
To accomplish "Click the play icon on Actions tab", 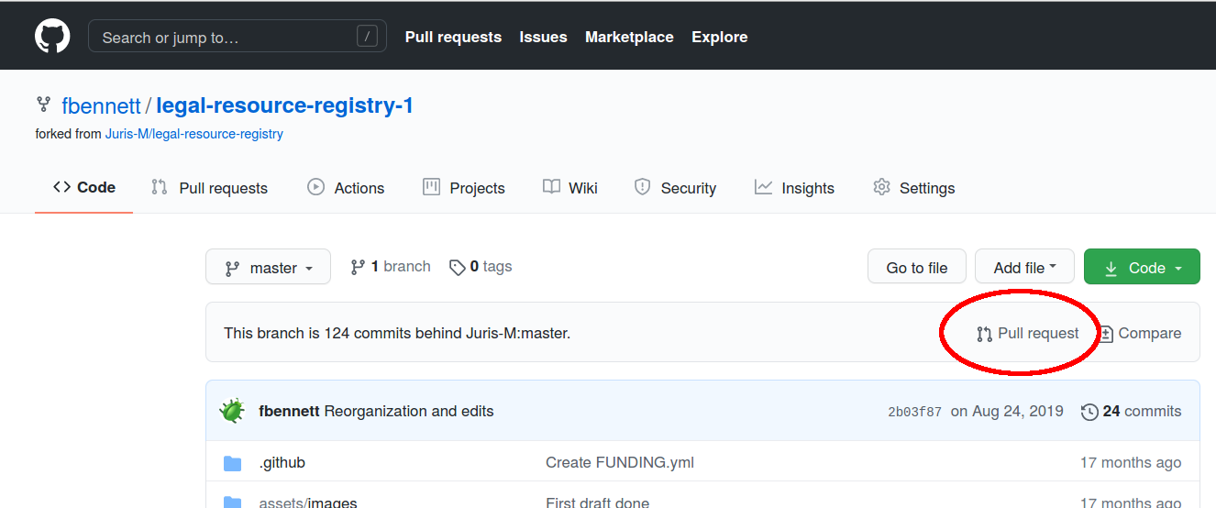I will (x=315, y=187).
